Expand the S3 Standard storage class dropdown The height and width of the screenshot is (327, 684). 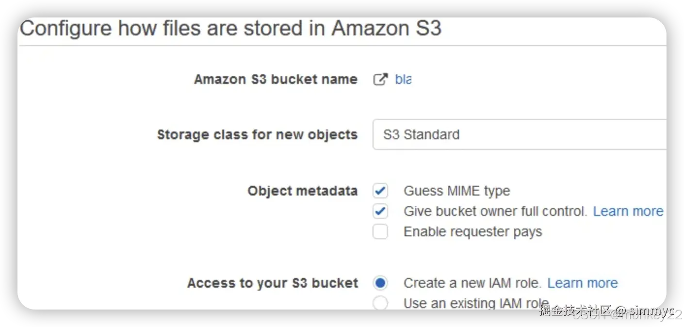click(x=519, y=134)
